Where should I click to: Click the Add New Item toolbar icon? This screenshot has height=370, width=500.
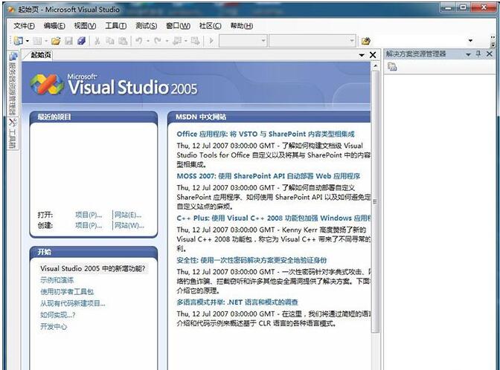point(37,41)
